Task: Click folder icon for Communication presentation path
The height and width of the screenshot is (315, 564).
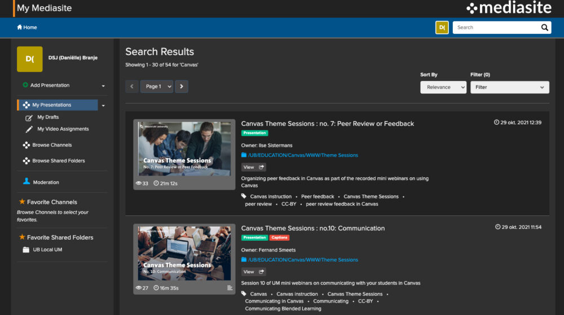Action: coord(244,259)
